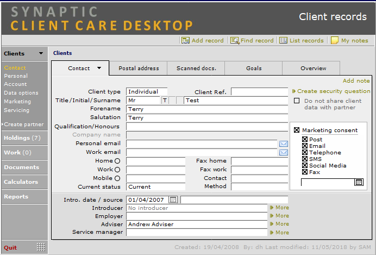Select the Mobile phone radio button
The image size is (376, 255).
pyautogui.click(x=117, y=178)
